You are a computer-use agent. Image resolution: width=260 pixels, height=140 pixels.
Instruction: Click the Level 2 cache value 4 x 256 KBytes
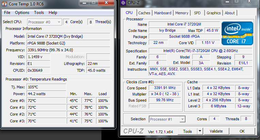pyautogui.click(x=218, y=100)
